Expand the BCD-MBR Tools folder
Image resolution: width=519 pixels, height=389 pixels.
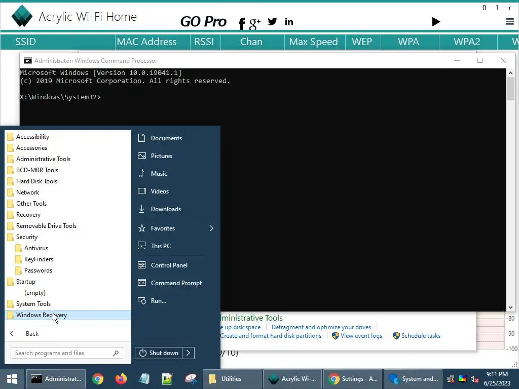68,170
